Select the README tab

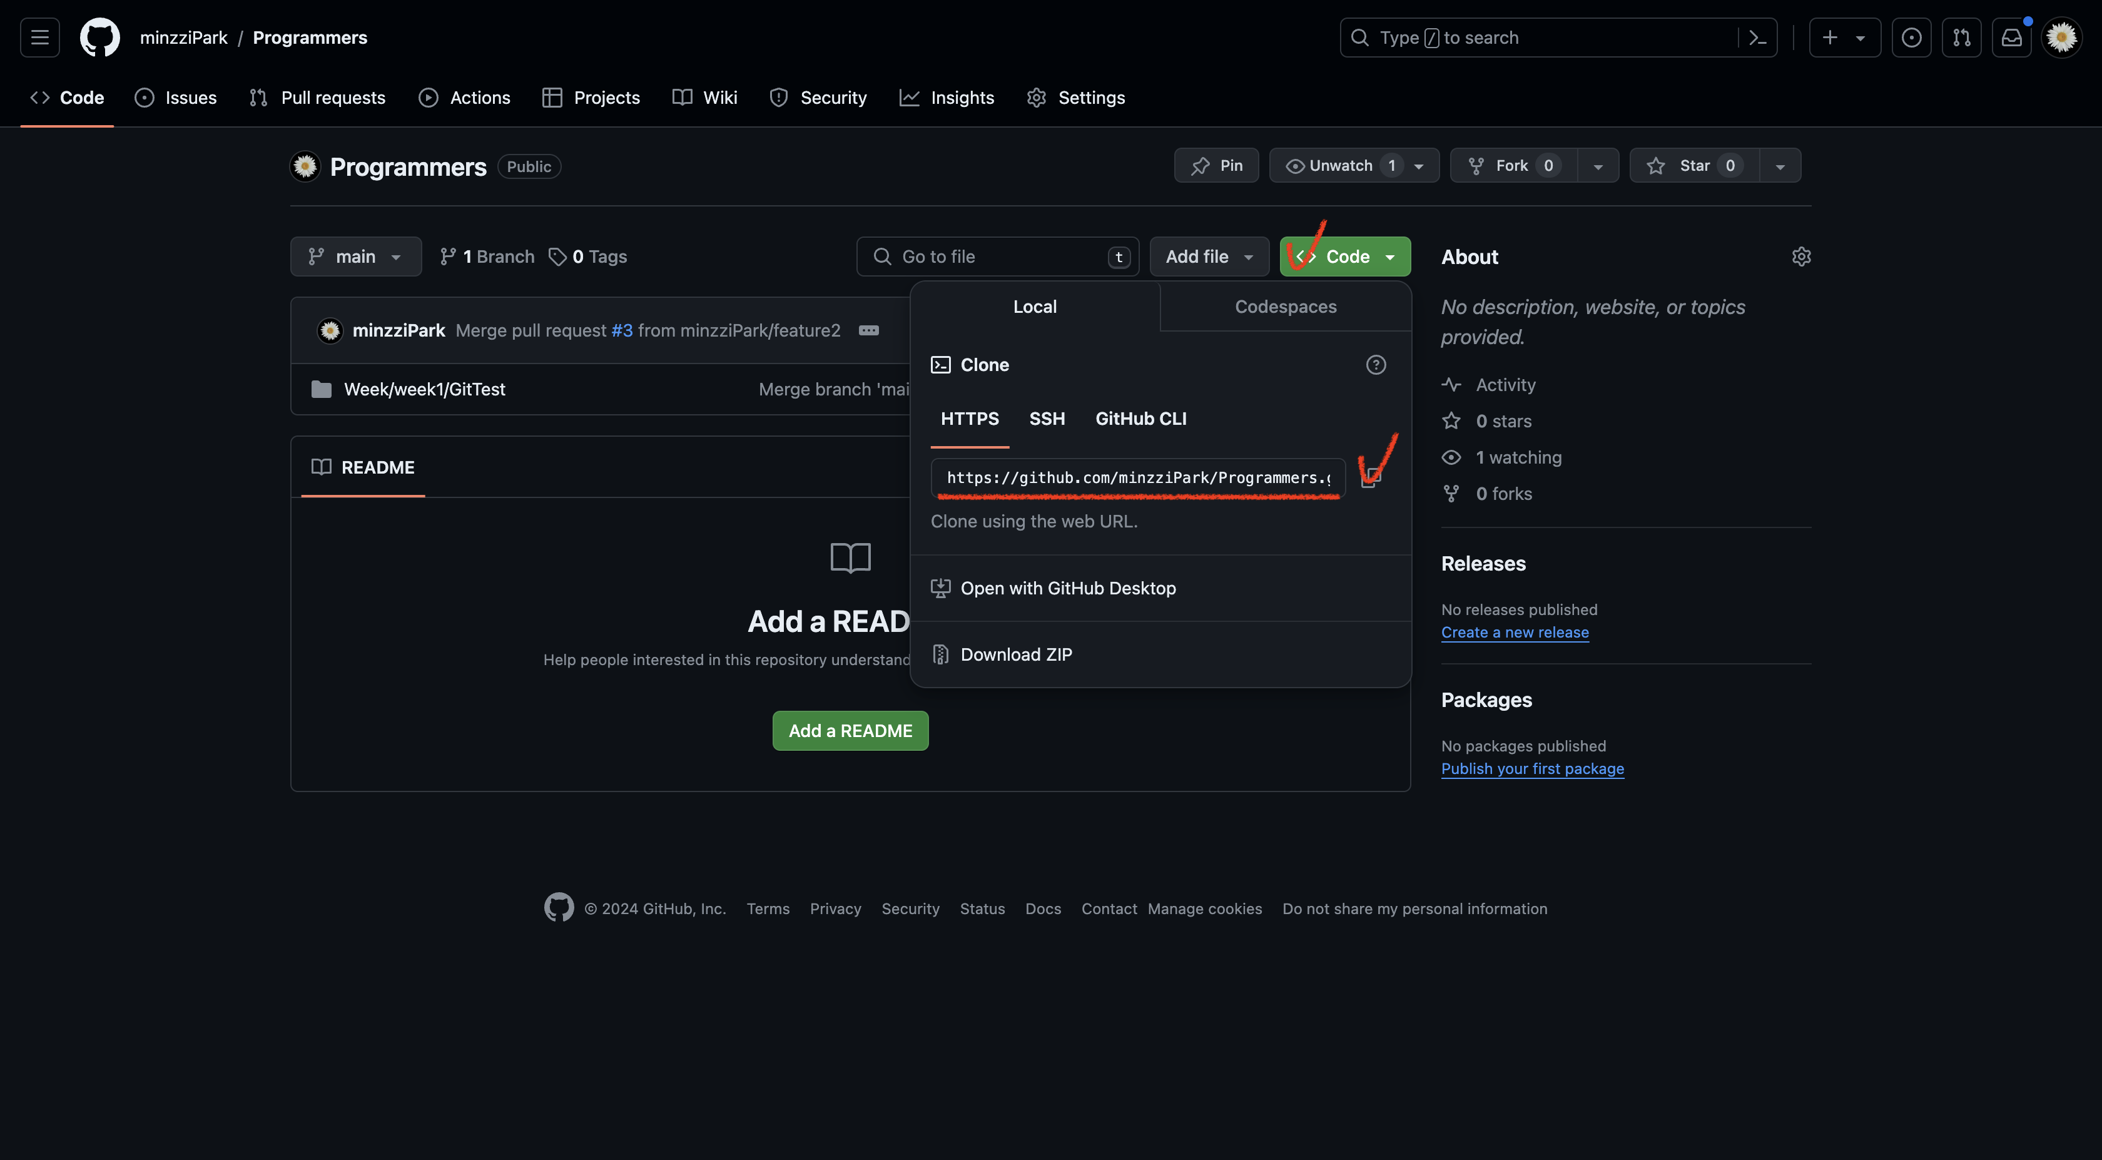click(363, 468)
